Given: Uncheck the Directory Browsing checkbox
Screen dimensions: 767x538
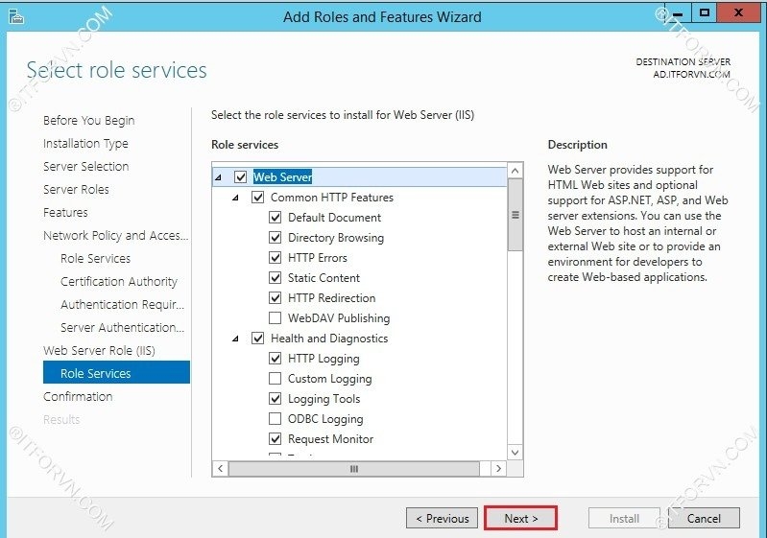Looking at the screenshot, I should (276, 238).
